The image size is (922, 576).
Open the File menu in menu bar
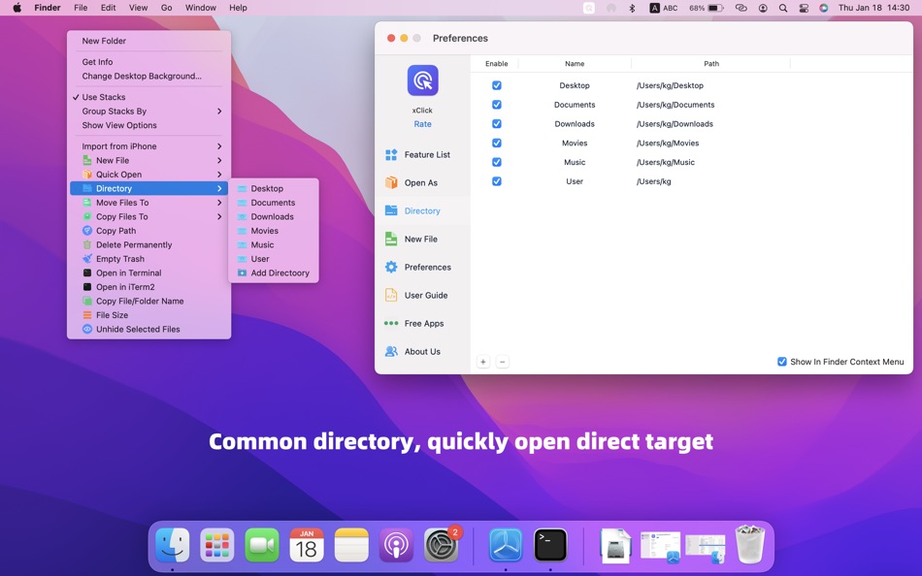coord(81,8)
